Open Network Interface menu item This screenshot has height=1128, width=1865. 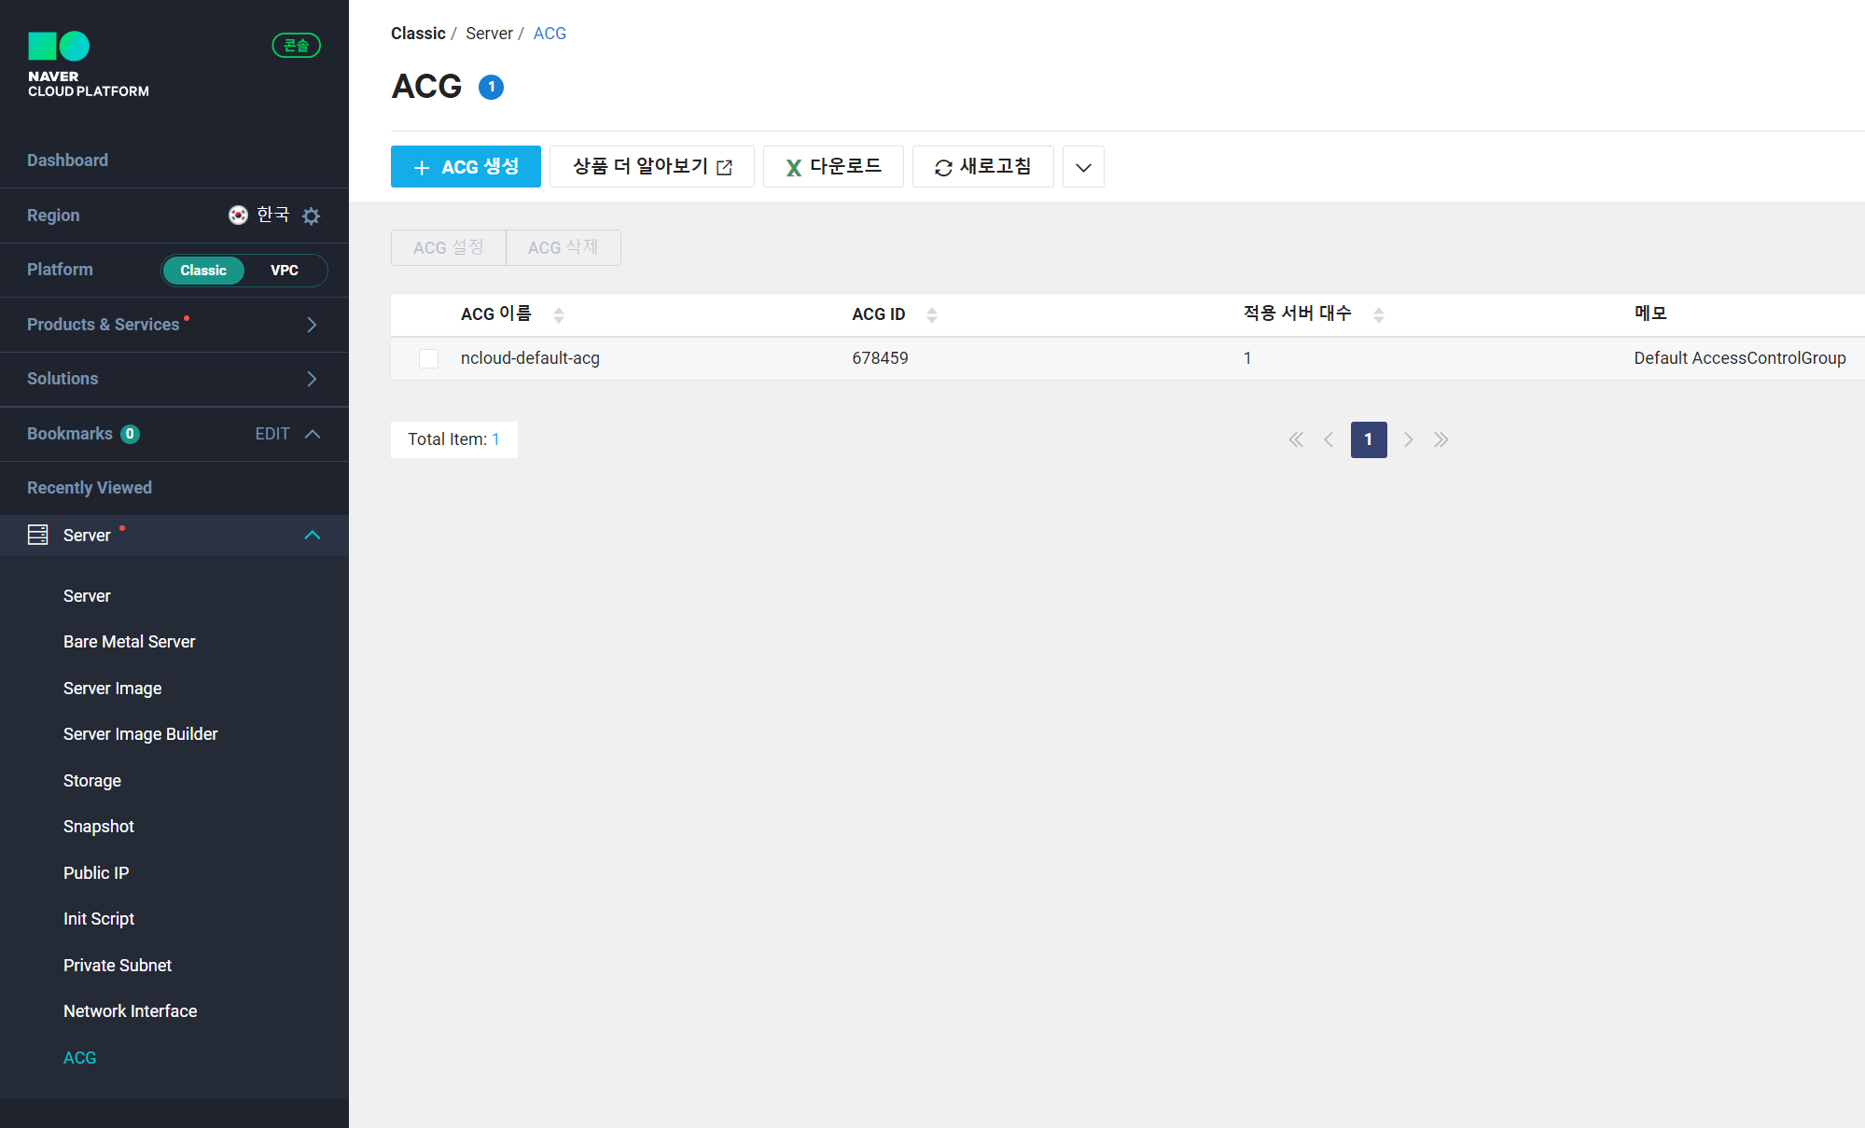[x=130, y=1011]
